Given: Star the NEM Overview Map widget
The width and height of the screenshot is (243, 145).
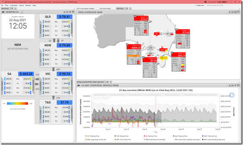Looking at the screenshot, I should [230, 12].
